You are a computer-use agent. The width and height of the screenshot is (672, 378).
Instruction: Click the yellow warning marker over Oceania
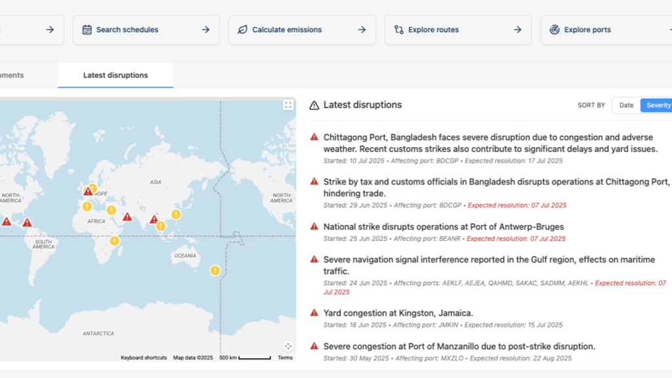[x=215, y=270]
